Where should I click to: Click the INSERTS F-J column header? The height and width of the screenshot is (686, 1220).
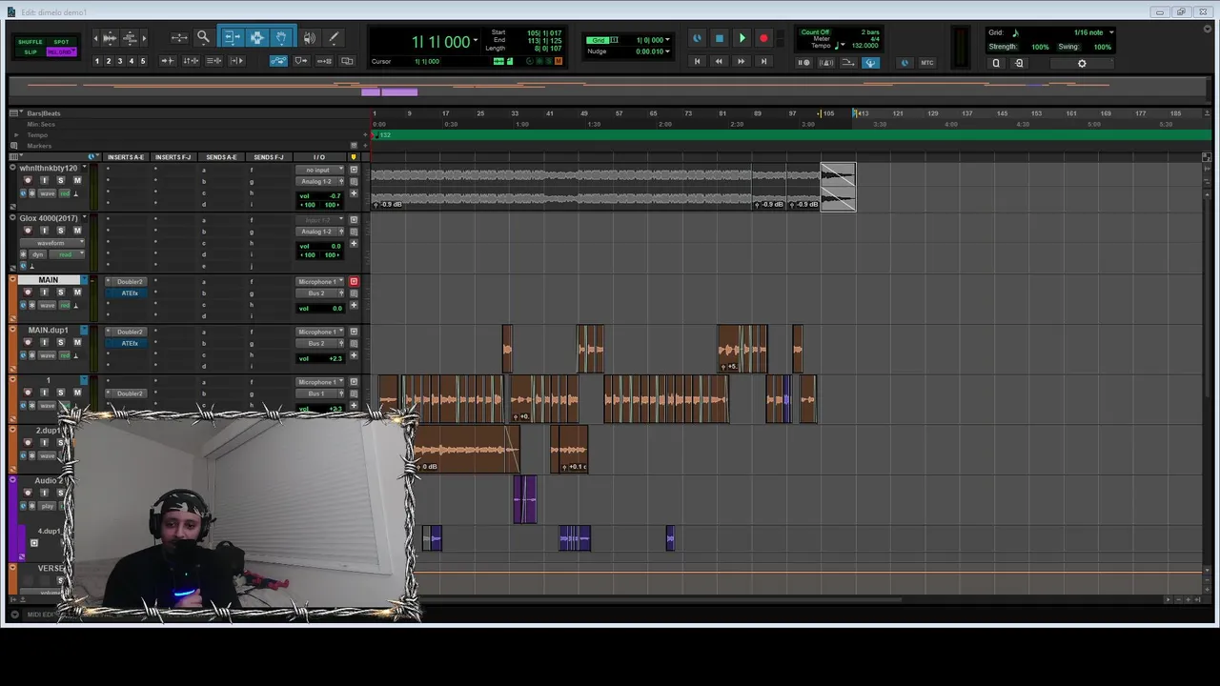pos(173,157)
